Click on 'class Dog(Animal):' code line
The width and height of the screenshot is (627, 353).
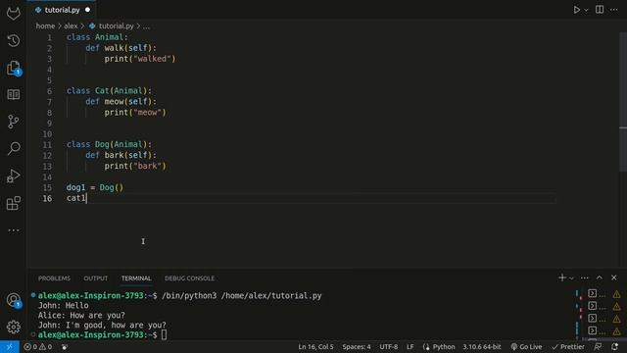pos(109,144)
